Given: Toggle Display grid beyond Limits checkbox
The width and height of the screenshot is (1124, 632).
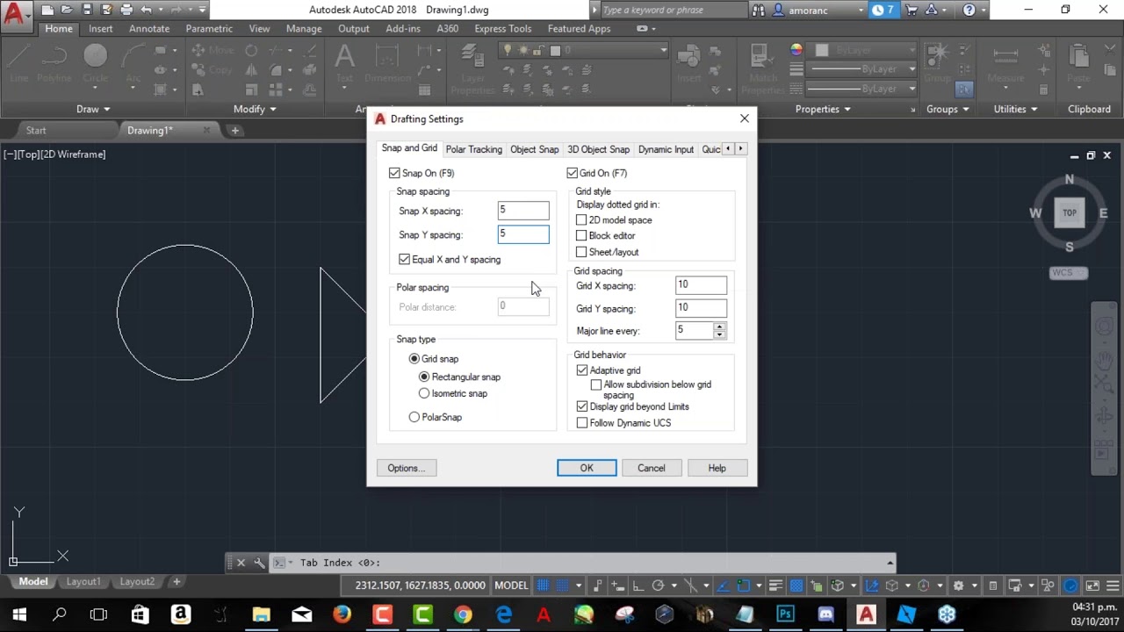Looking at the screenshot, I should 582,406.
